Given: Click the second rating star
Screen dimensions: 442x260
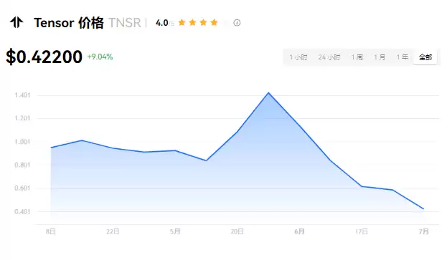Looking at the screenshot, I should 192,22.
